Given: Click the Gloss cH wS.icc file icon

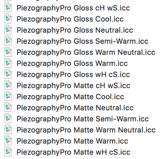Looking at the screenshot, I should [8, 7].
